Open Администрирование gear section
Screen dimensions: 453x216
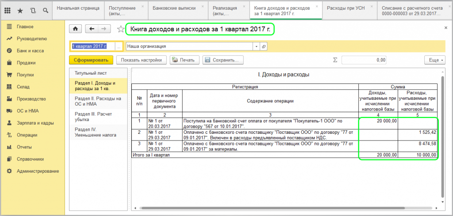[x=9, y=171]
